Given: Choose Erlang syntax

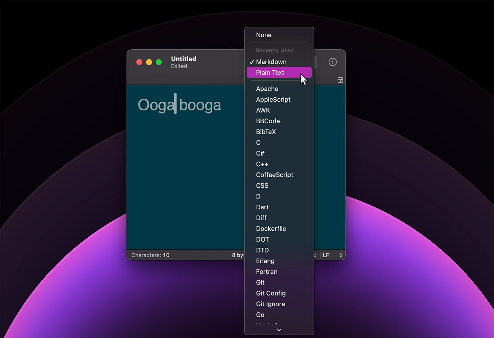Looking at the screenshot, I should [x=279, y=261].
